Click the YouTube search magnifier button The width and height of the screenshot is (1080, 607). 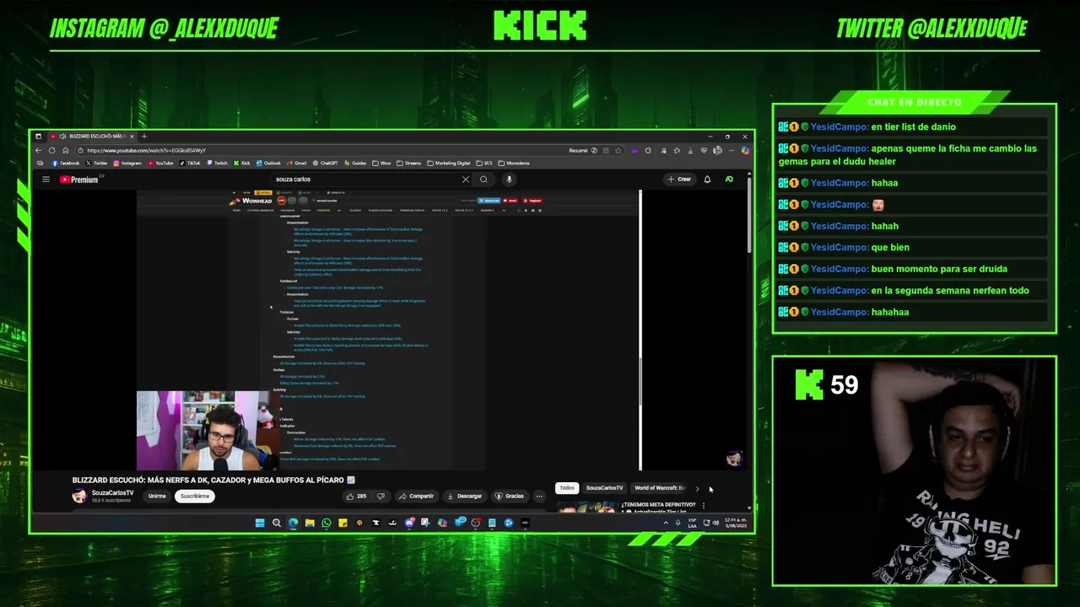(x=483, y=179)
